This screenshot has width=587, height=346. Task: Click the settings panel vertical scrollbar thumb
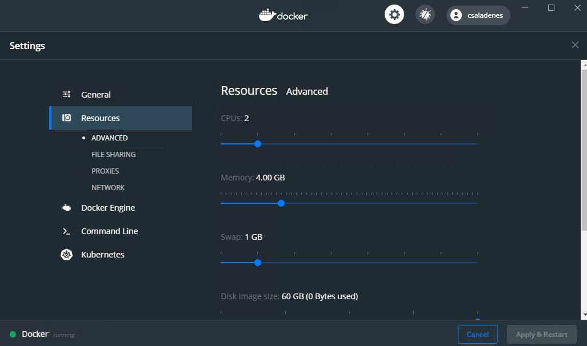pyautogui.click(x=584, y=150)
